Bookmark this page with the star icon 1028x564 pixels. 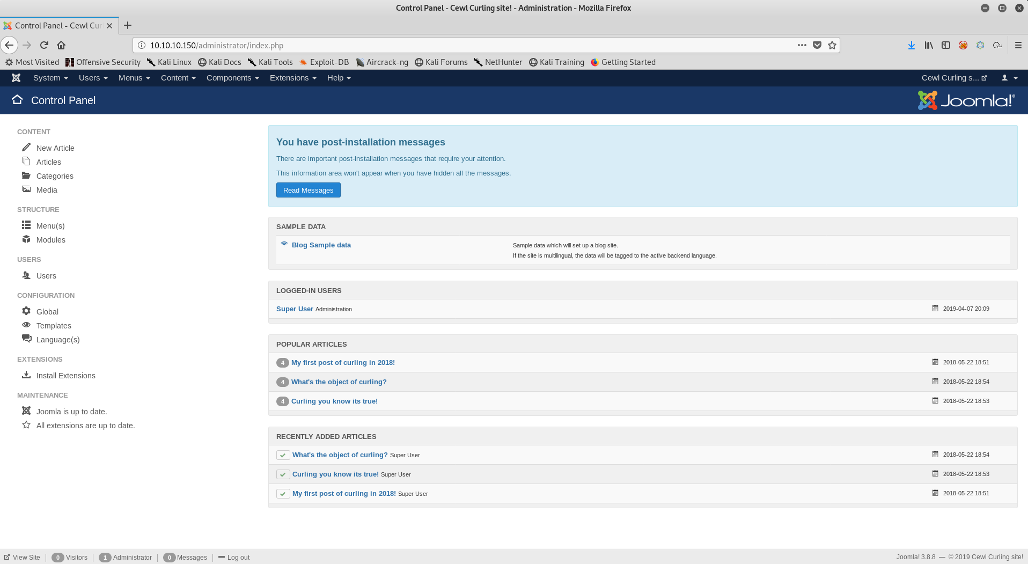pyautogui.click(x=832, y=45)
